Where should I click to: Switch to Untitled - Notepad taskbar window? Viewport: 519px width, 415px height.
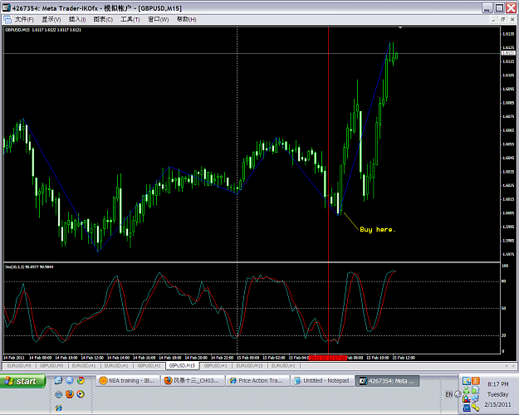[322, 381]
